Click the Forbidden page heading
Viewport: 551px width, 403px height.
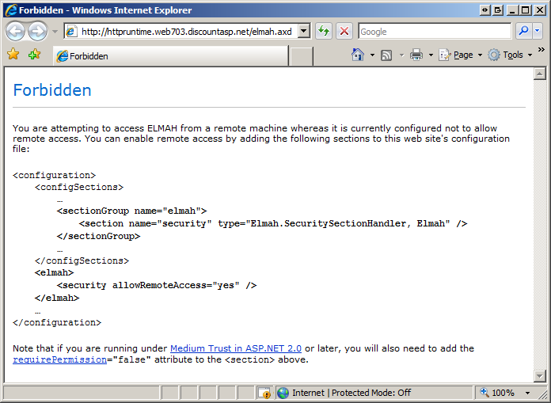pyautogui.click(x=52, y=90)
